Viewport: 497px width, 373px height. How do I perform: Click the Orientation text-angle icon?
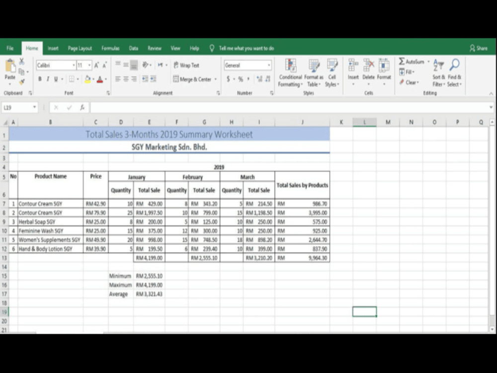pyautogui.click(x=146, y=65)
